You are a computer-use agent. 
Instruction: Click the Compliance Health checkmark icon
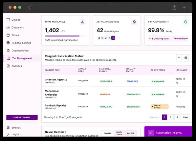[186, 22]
